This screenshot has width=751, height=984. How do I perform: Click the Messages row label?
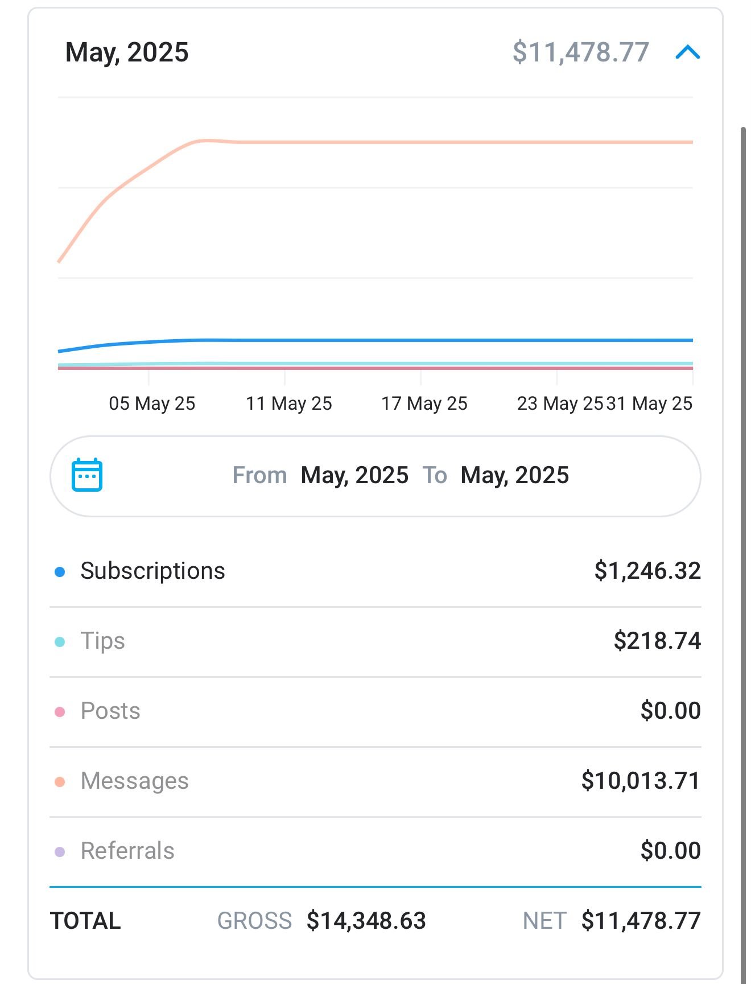coord(134,781)
